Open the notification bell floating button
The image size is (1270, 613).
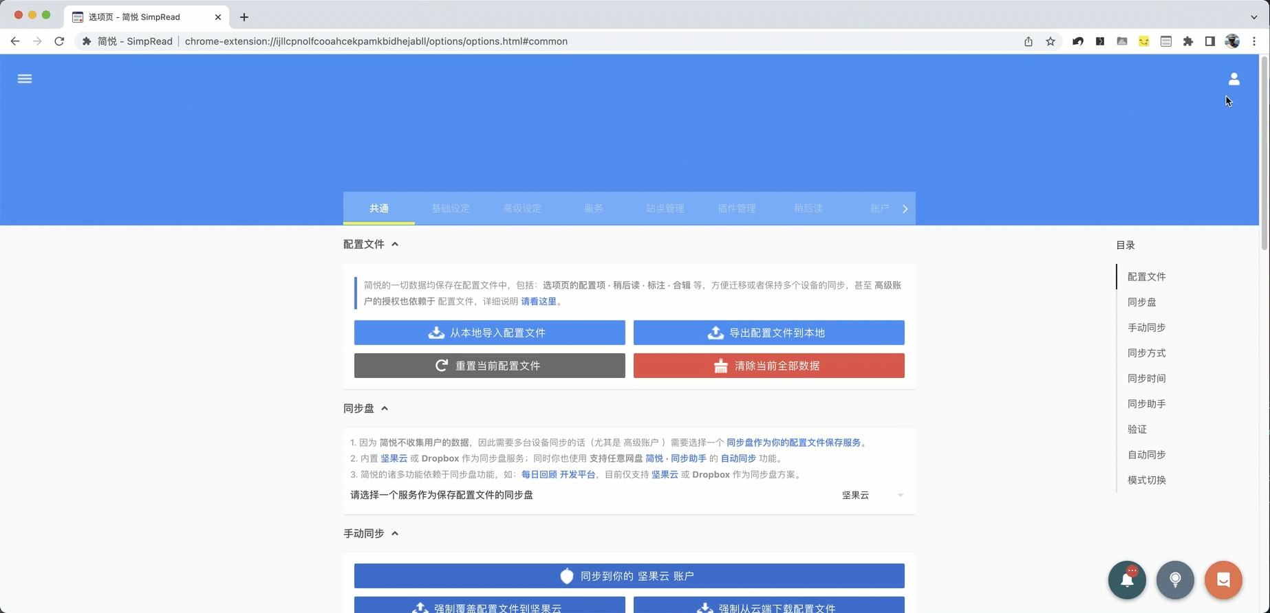tap(1127, 580)
